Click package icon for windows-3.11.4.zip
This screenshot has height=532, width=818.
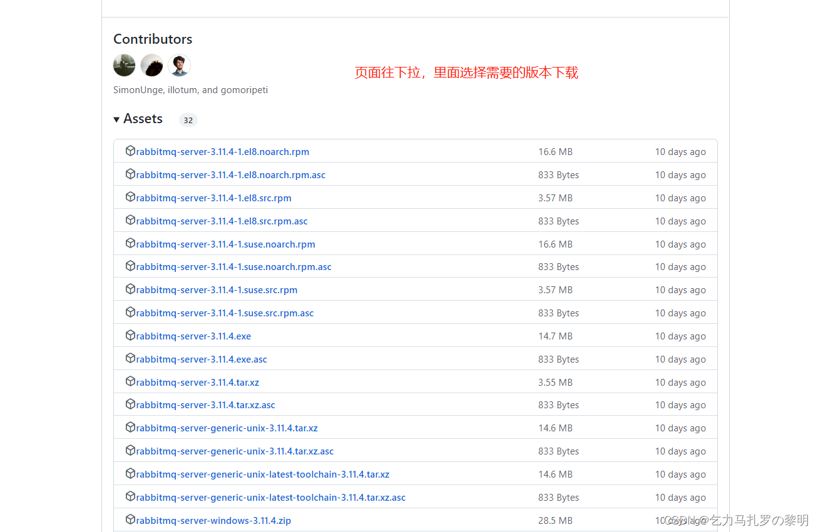click(x=130, y=519)
